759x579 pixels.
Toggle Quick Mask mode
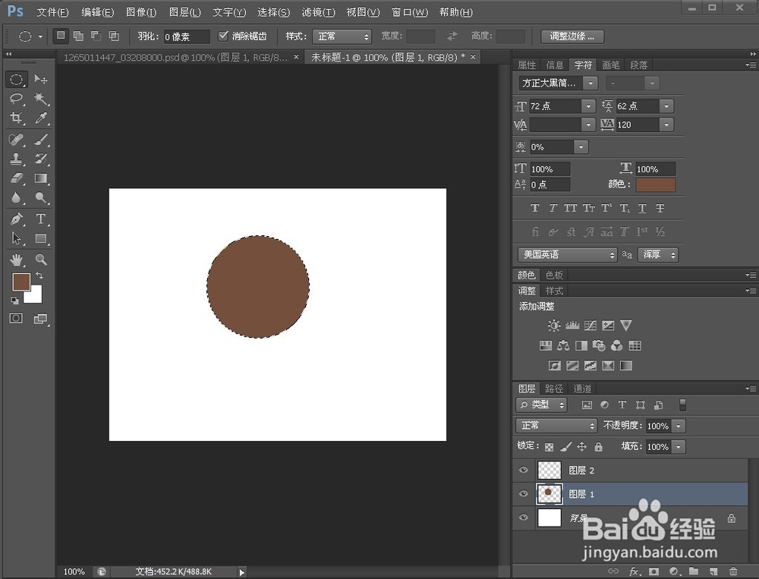pyautogui.click(x=16, y=318)
